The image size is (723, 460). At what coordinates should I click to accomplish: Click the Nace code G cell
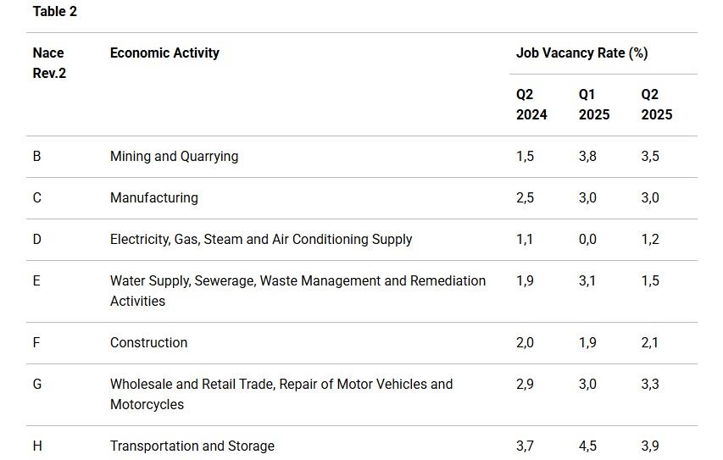pos(37,384)
